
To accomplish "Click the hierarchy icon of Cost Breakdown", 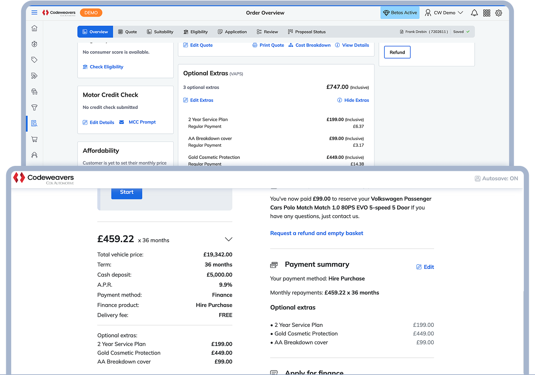I will [291, 45].
